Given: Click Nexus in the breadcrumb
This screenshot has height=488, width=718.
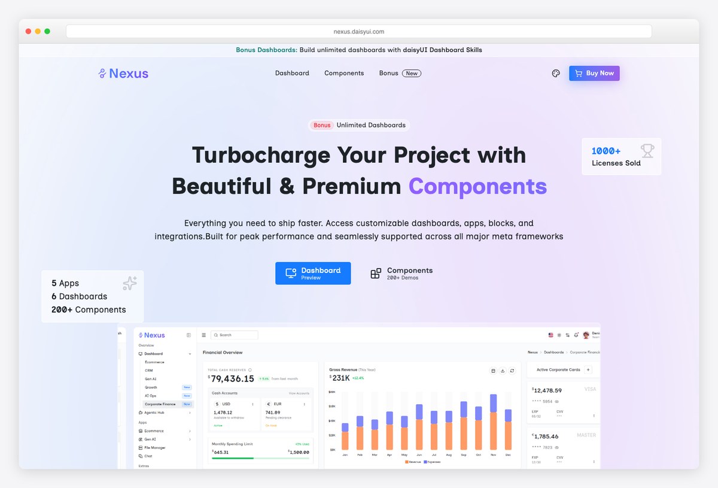Looking at the screenshot, I should [x=532, y=353].
